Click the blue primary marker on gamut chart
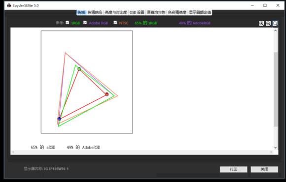 point(59,119)
